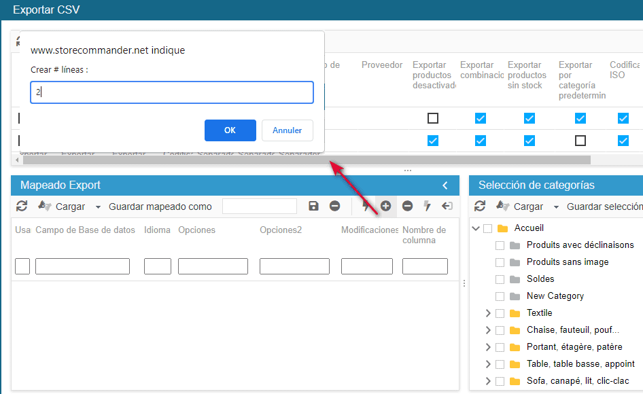Tick the New Category checkbox
Viewport: 643px width, 394px height.
(x=500, y=296)
